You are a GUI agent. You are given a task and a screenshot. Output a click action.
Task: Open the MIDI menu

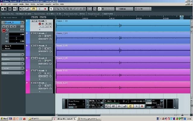[x=27, y=4]
